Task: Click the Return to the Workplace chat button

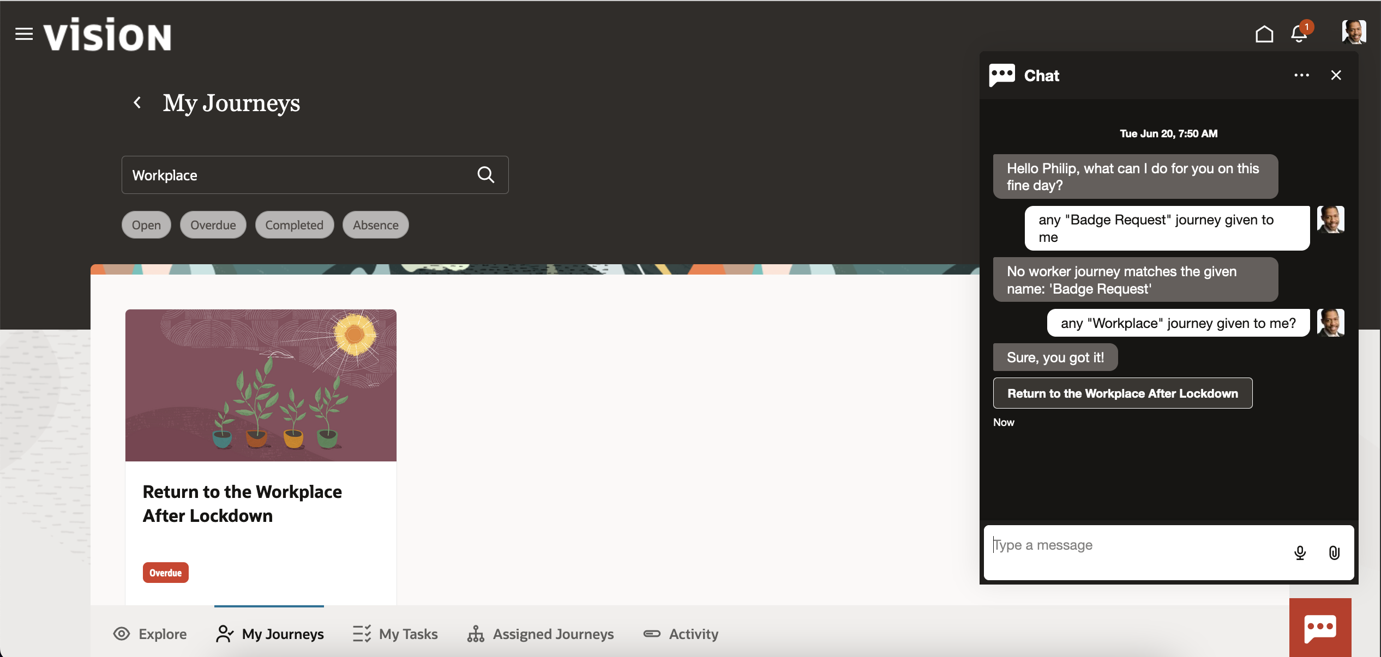Action: coord(1122,393)
